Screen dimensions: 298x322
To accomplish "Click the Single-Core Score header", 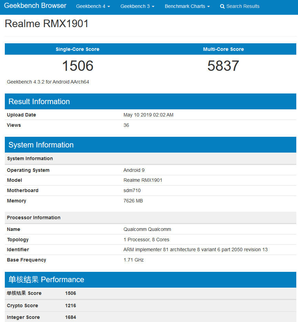I will (x=77, y=49).
